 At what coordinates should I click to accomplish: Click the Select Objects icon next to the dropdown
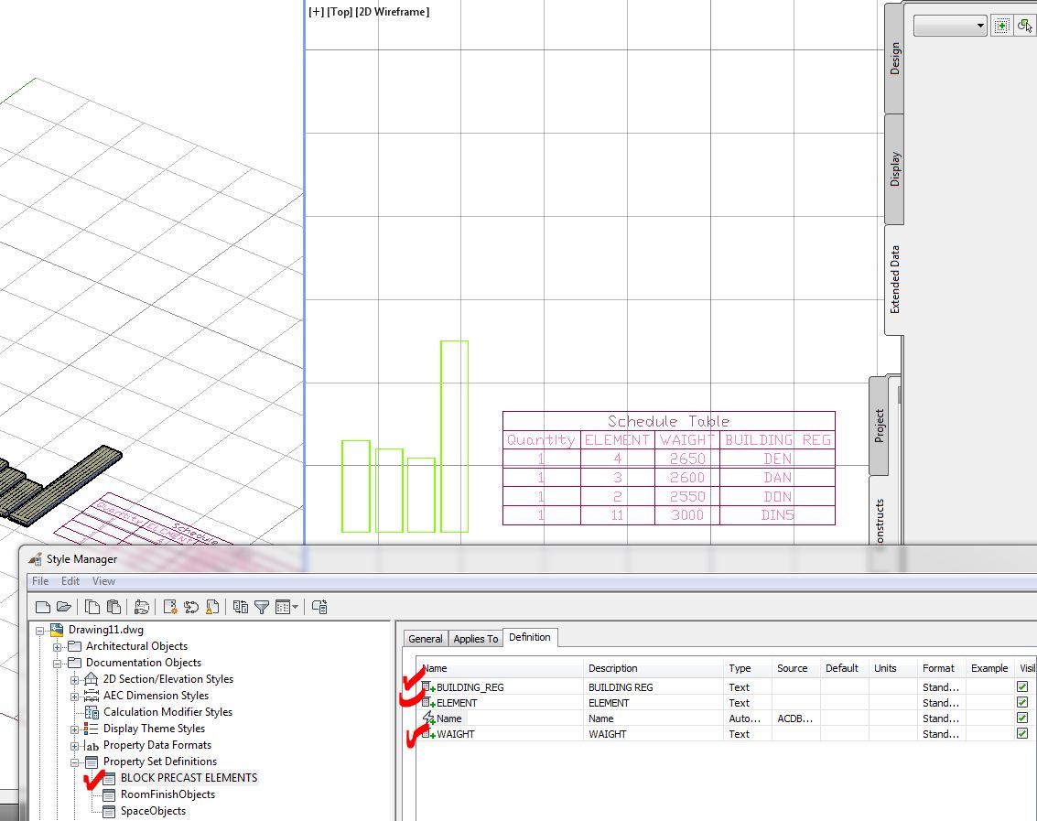[x=1027, y=26]
